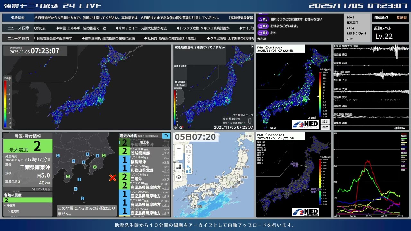Select the 雨雪 rain and snow icon
Viewport: 411px width, 231px height.
pos(189,169)
